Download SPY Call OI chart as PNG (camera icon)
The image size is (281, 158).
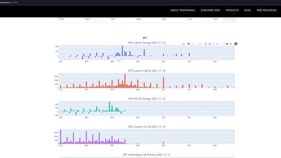click(x=184, y=44)
